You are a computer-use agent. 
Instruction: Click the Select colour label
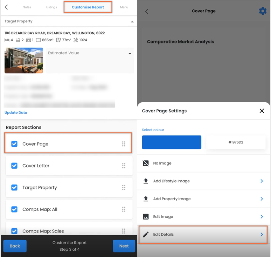tap(153, 130)
